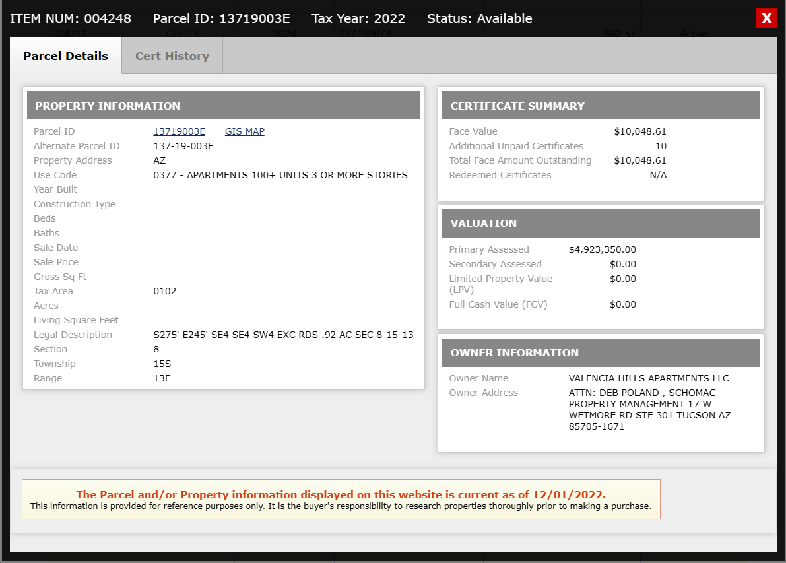The height and width of the screenshot is (563, 786).
Task: Click the Certificate Summary section header
Action: [x=601, y=106]
